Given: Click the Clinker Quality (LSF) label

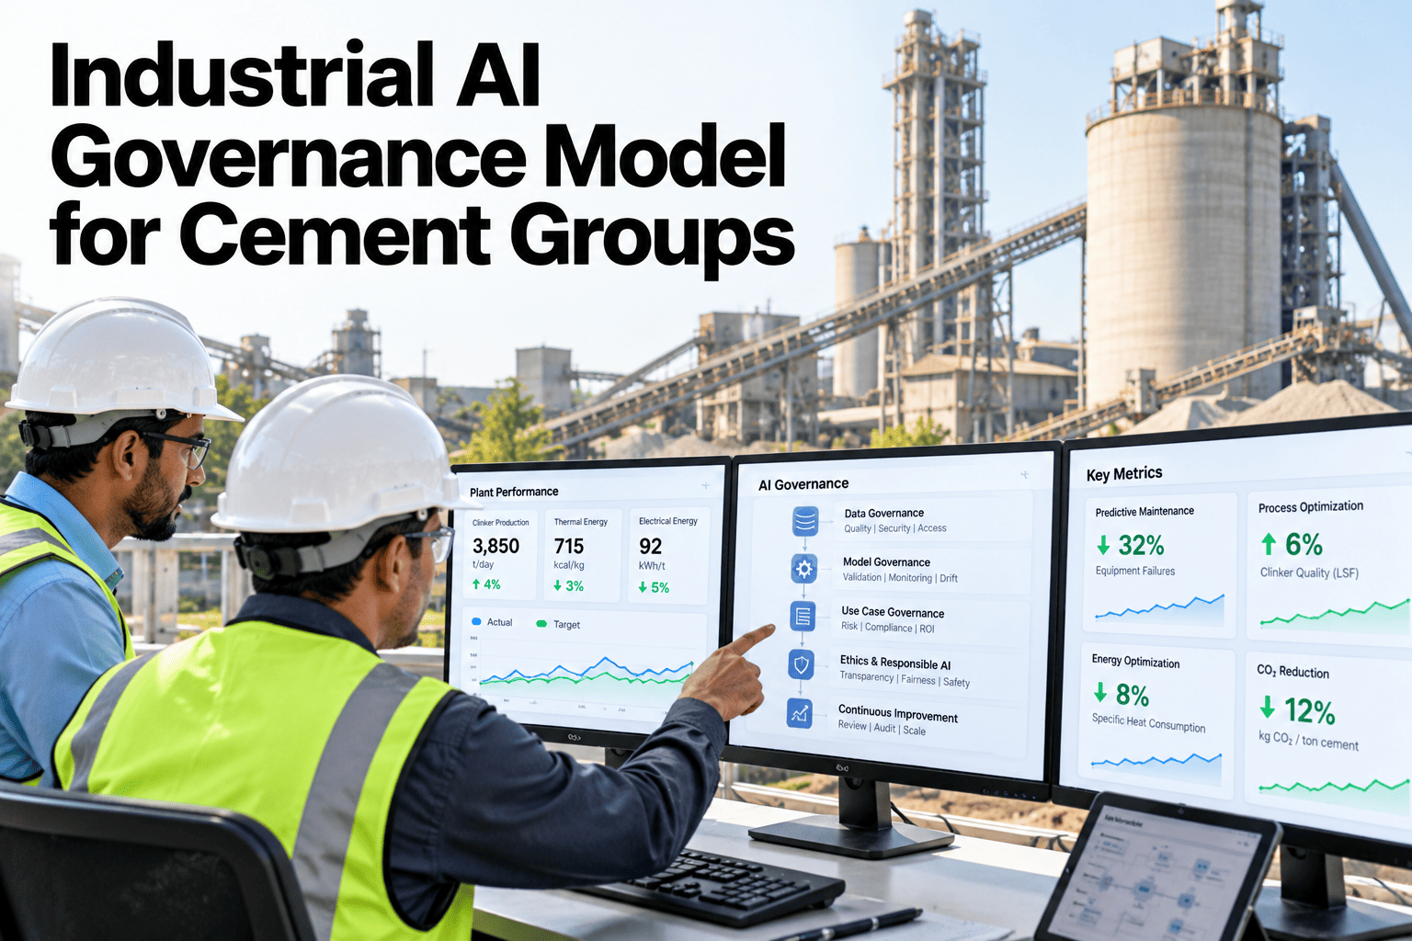Looking at the screenshot, I should pos(1309,573).
